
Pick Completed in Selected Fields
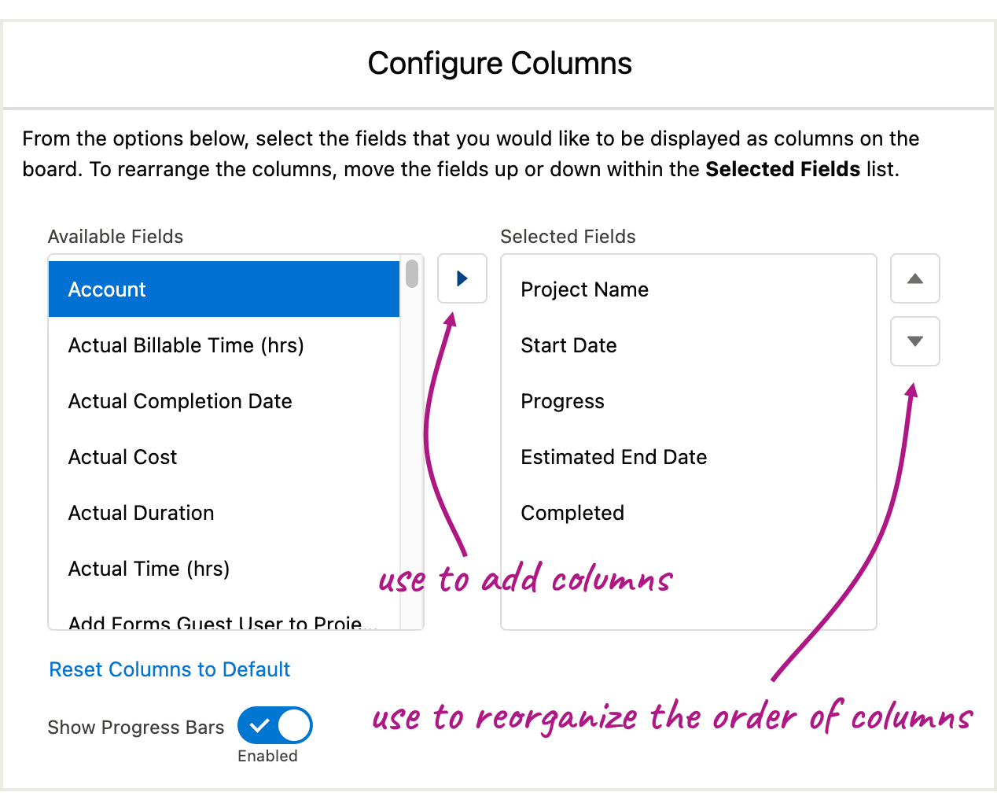pos(689,513)
